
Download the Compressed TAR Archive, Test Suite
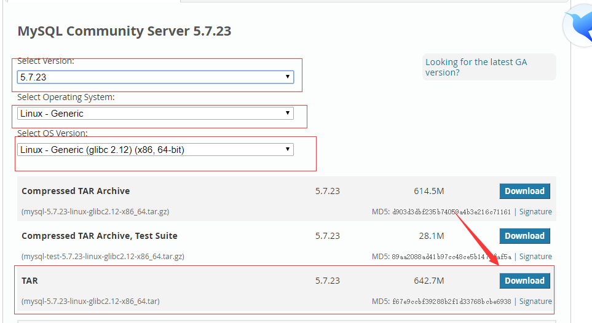[524, 236]
